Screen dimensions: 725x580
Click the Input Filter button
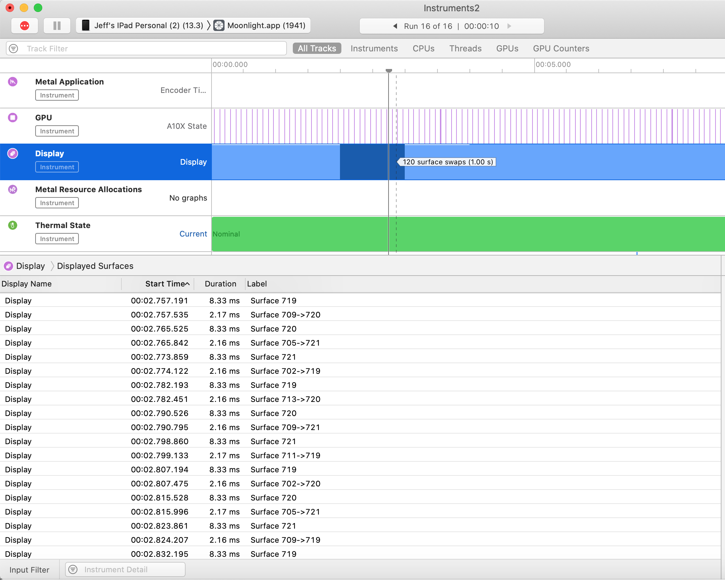click(30, 570)
